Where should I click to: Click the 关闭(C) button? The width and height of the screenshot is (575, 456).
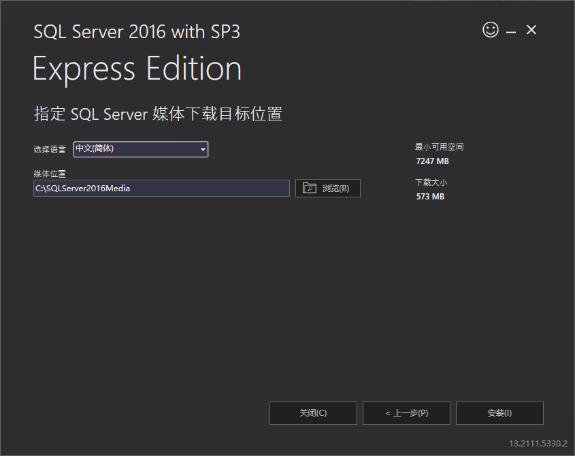(x=313, y=413)
